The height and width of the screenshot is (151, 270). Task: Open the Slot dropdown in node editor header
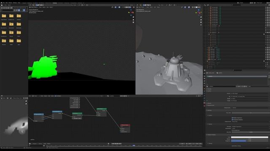pos(102,96)
